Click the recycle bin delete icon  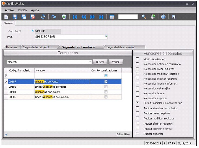(x=64, y=17)
